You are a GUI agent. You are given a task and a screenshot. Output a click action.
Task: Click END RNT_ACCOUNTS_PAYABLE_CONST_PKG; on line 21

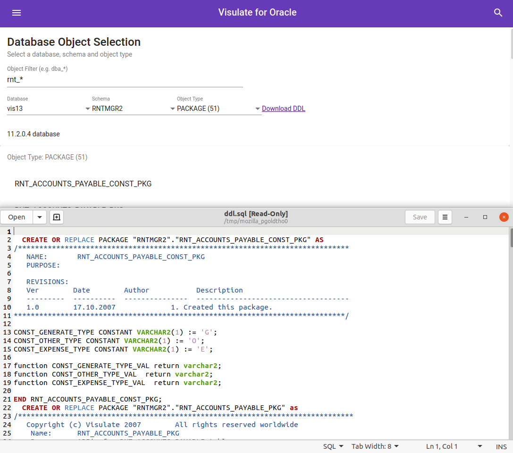pyautogui.click(x=88, y=399)
